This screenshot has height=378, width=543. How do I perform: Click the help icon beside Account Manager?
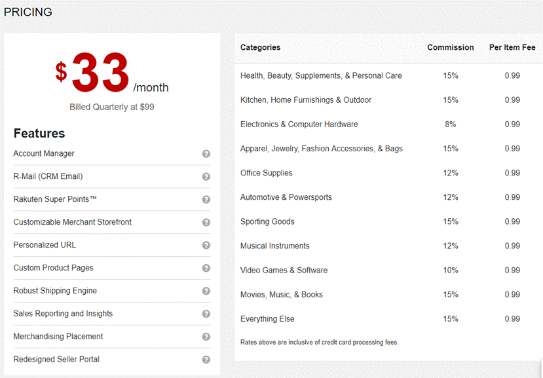point(206,154)
